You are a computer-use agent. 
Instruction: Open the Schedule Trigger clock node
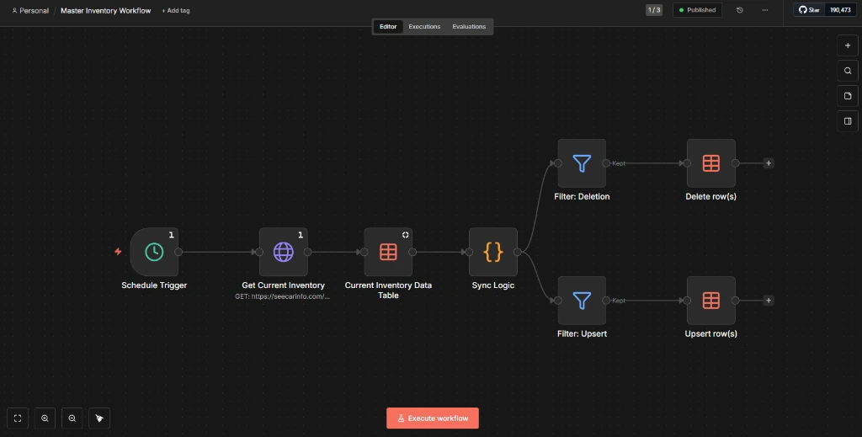(x=154, y=252)
